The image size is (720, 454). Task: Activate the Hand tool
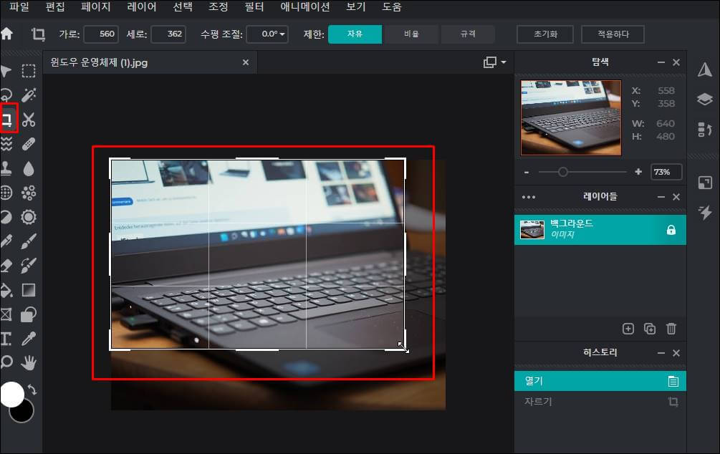(x=29, y=363)
